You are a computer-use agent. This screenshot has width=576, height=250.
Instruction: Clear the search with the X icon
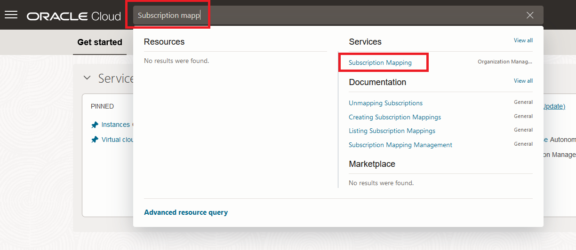(x=530, y=16)
